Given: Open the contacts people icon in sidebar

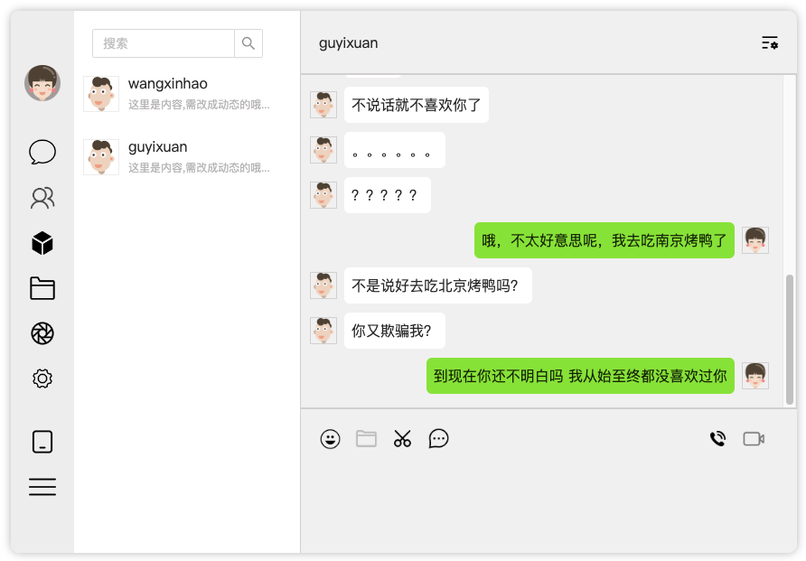Looking at the screenshot, I should click(42, 198).
